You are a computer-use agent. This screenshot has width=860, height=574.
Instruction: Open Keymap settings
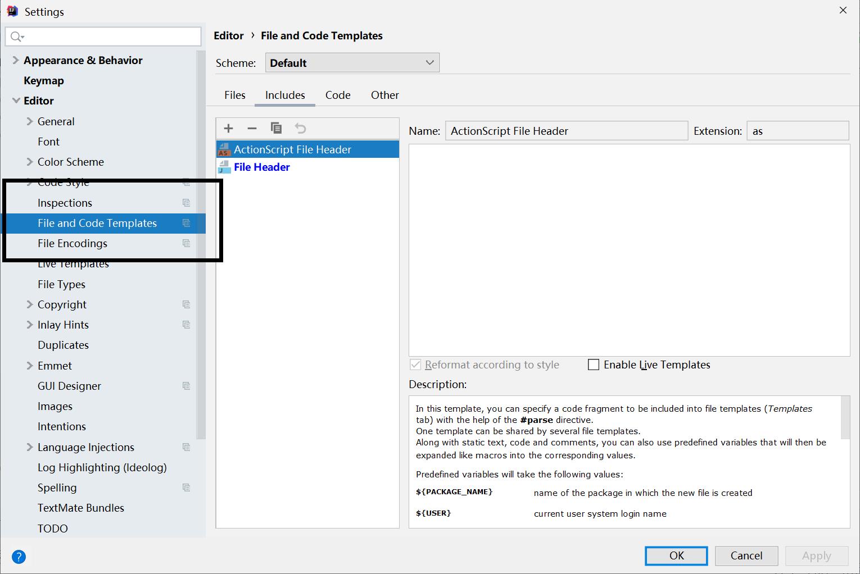pyautogui.click(x=44, y=80)
